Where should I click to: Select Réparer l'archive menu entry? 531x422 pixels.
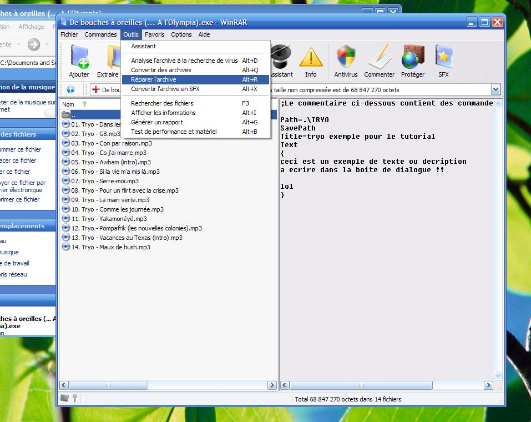pos(154,79)
